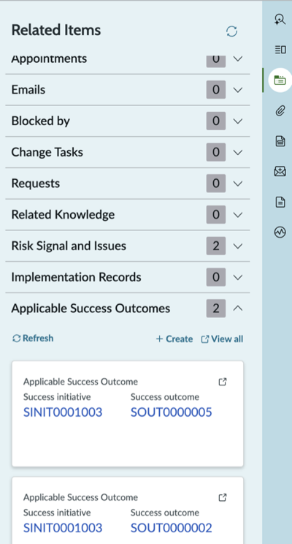Expand Risk Signal and Issues section
The width and height of the screenshot is (292, 544).
pyautogui.click(x=128, y=246)
